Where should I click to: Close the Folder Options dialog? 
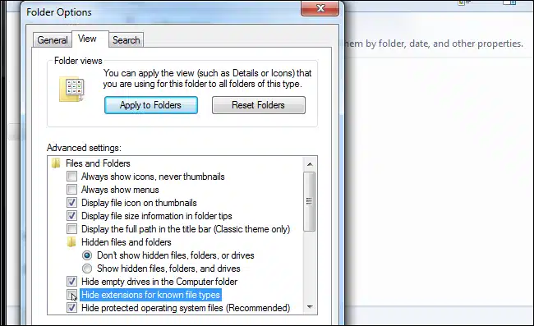[320, 8]
